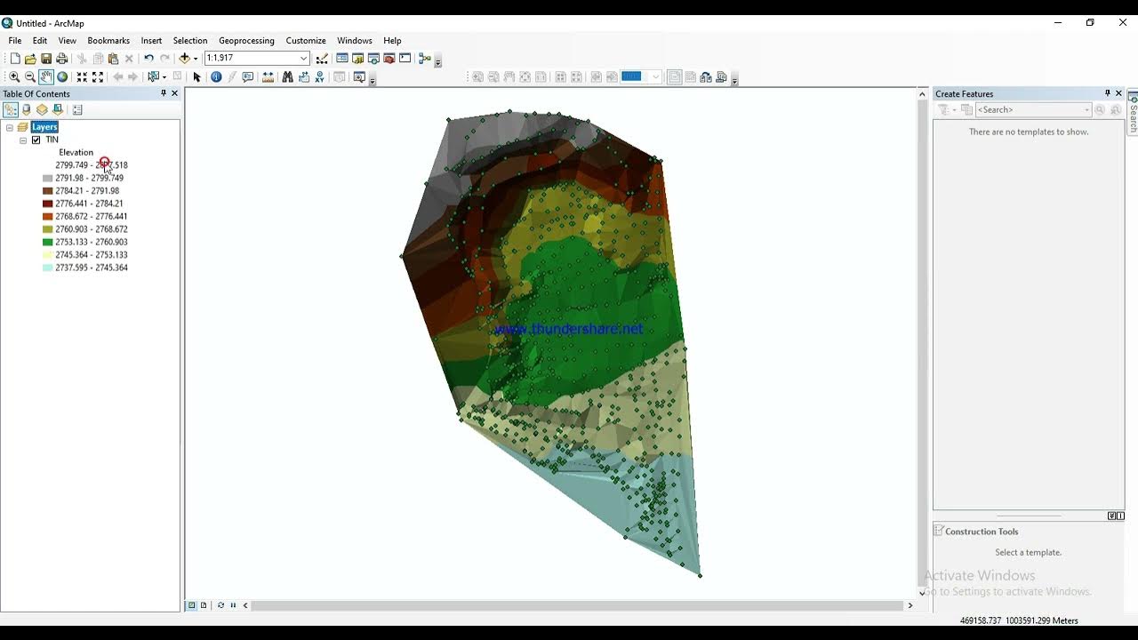Open the ArcToolbox window
Screen dimensions: 1138x640
(389, 59)
